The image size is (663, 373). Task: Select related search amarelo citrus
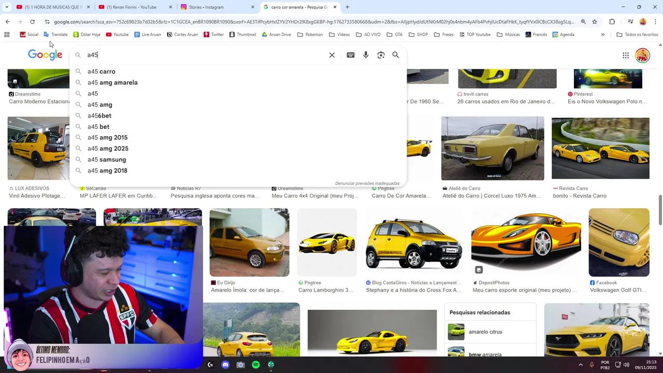(x=490, y=332)
